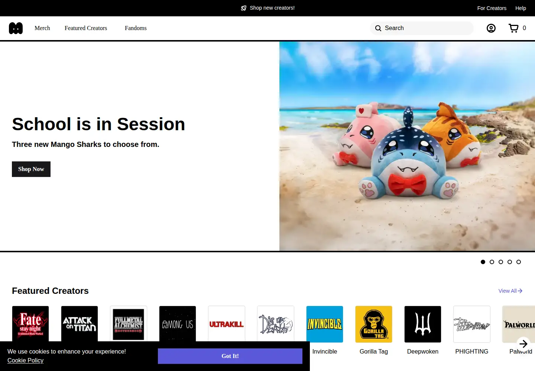Image resolution: width=535 pixels, height=371 pixels.
Task: Open the PHIGHTING creator tile
Action: tap(472, 324)
